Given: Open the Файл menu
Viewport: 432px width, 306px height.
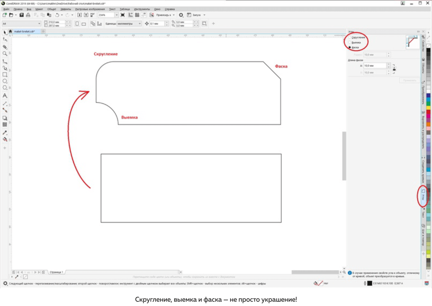Looking at the screenshot, I should [x=6, y=9].
